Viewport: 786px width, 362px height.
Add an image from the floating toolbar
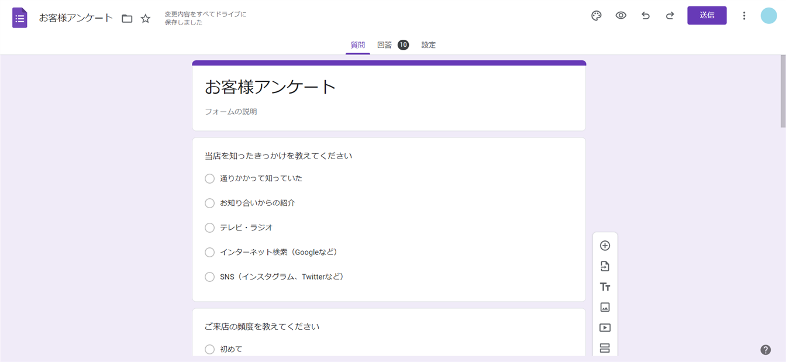pos(605,307)
